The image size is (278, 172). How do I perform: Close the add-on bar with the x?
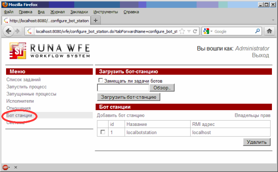[x=16, y=167]
